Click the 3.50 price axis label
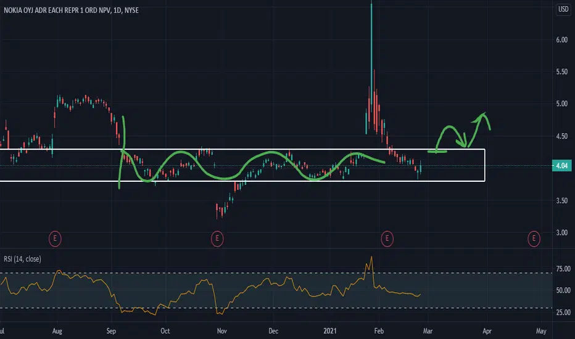The height and width of the screenshot is (339, 575). click(562, 201)
